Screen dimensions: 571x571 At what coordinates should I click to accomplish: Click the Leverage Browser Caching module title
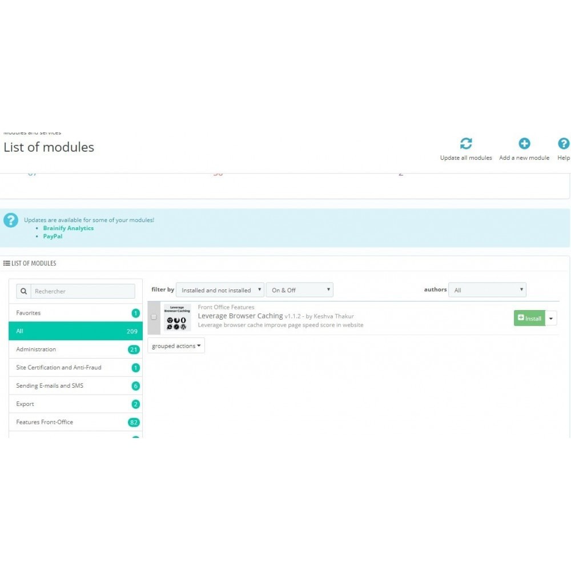click(240, 316)
